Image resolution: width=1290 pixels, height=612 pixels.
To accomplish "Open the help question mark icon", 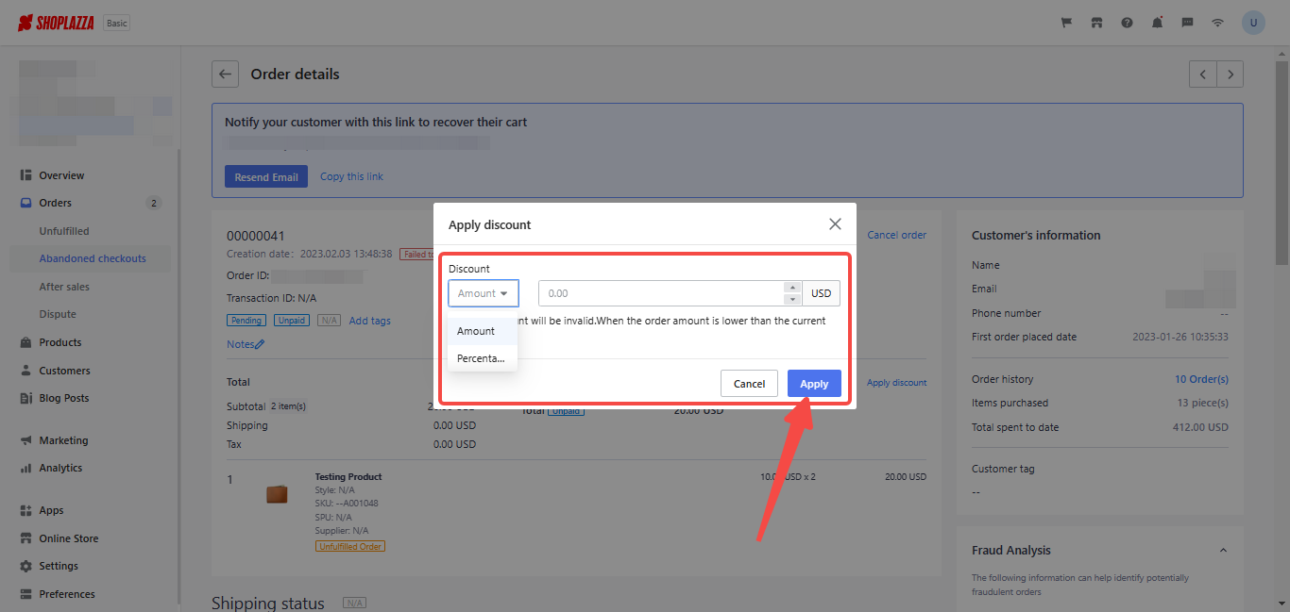I will point(1127,23).
